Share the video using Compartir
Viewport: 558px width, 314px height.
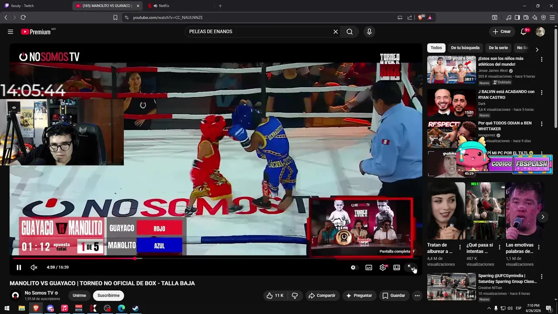(322, 296)
